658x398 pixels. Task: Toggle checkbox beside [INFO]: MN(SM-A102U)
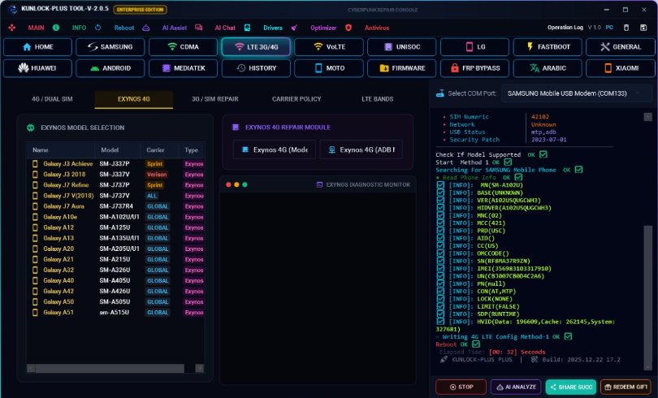click(x=440, y=185)
